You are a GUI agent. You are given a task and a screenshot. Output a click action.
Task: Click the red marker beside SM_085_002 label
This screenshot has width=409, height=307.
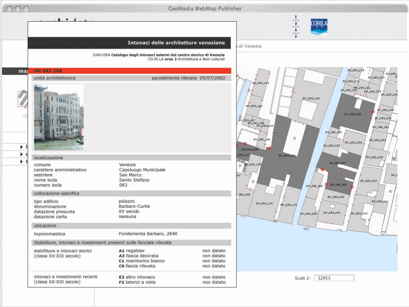[326, 184]
